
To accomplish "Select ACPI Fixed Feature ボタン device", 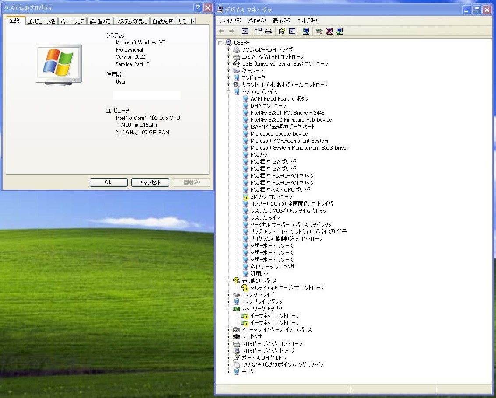I will 279,99.
